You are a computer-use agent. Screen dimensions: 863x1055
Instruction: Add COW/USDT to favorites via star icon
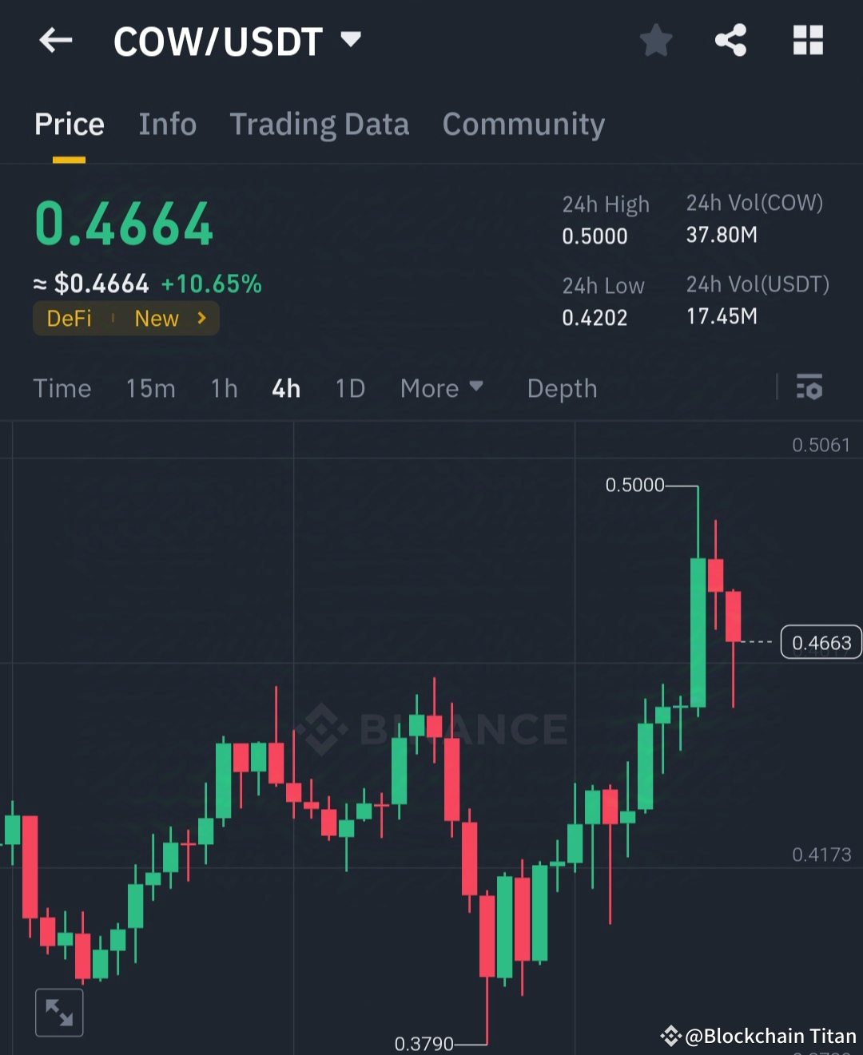[x=656, y=41]
